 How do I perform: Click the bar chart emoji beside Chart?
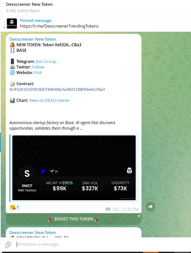[12, 100]
